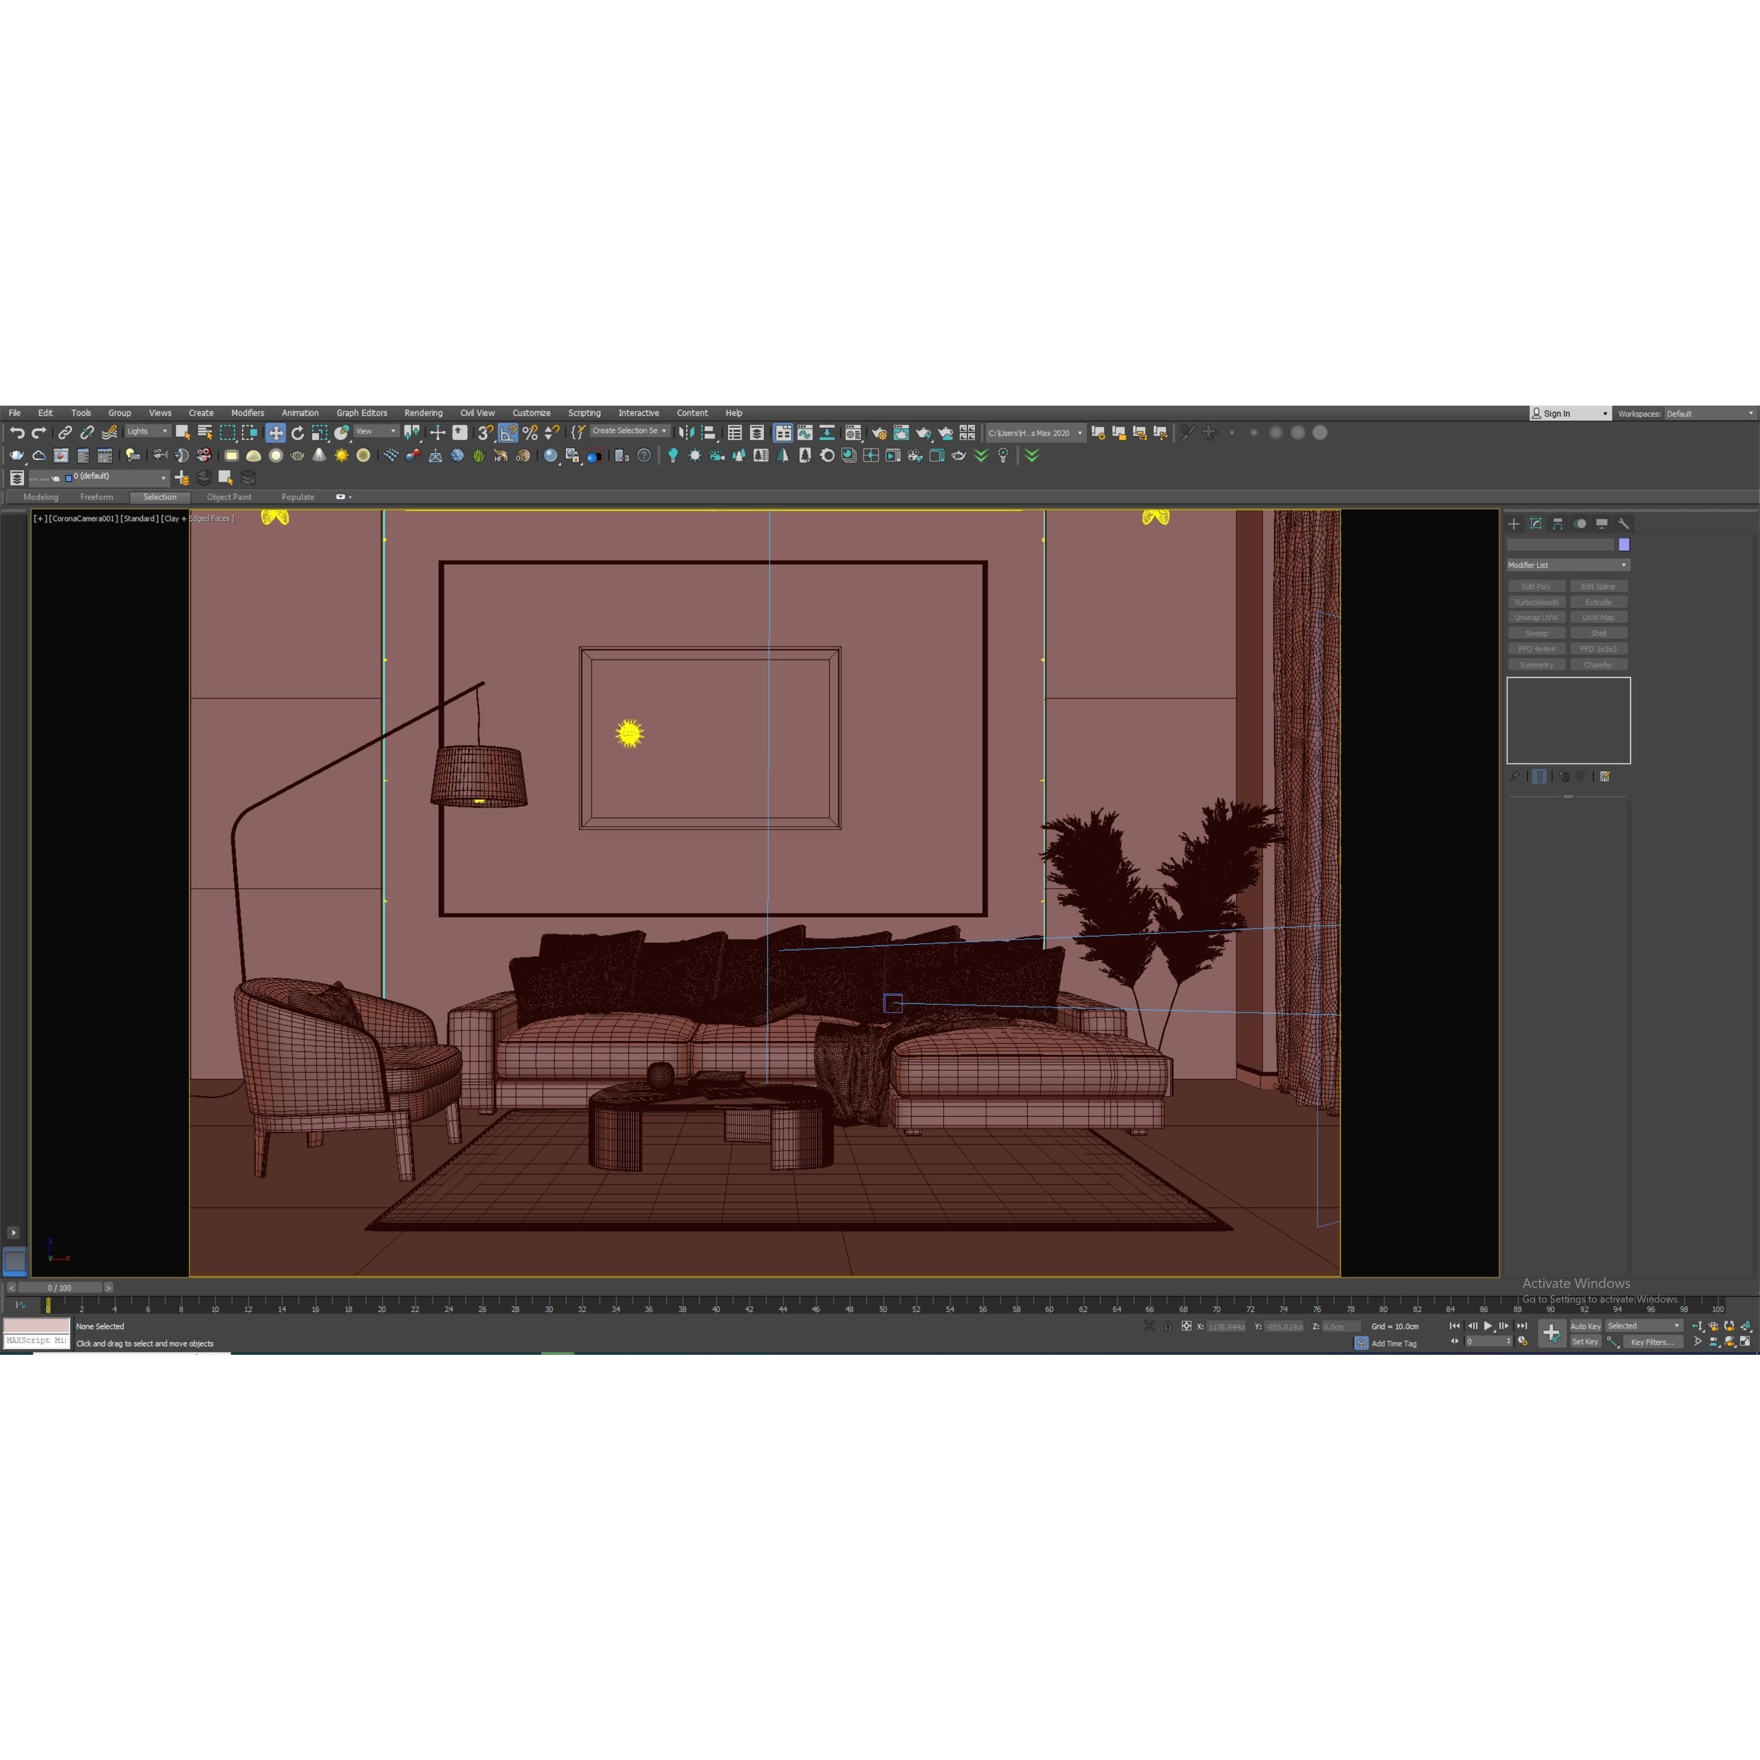
Task: Switch to the Object Paint ribbon tab
Action: (229, 496)
